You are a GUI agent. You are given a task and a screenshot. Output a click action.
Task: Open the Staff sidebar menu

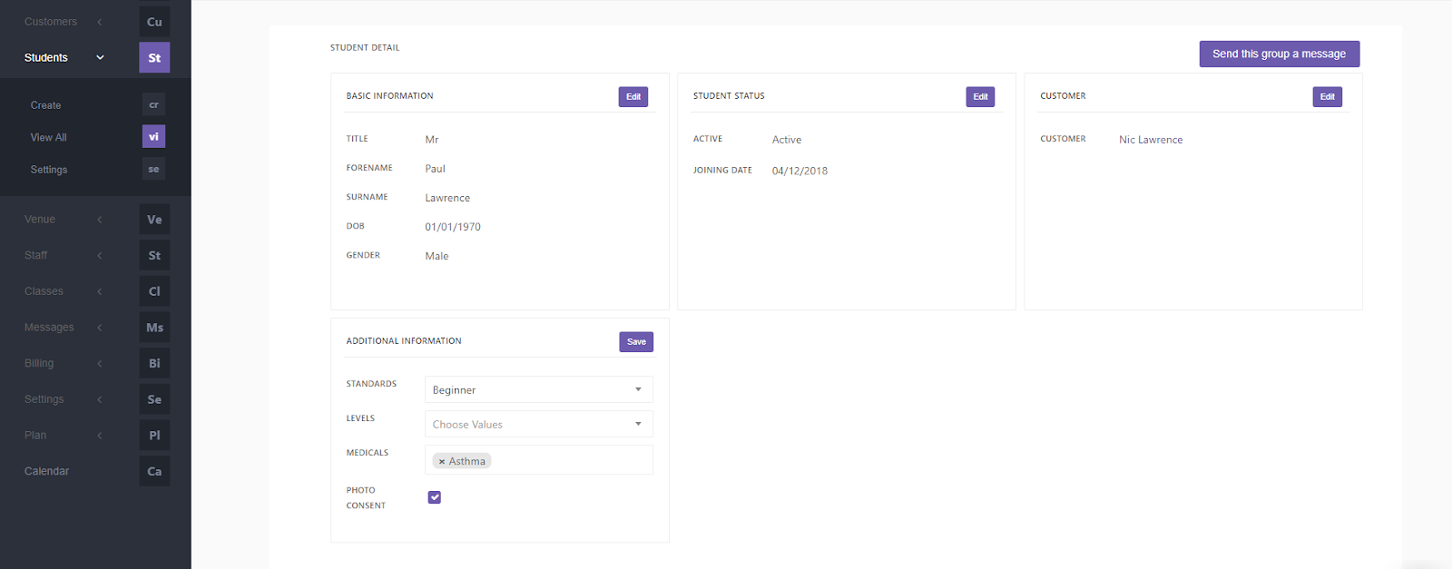click(x=36, y=256)
